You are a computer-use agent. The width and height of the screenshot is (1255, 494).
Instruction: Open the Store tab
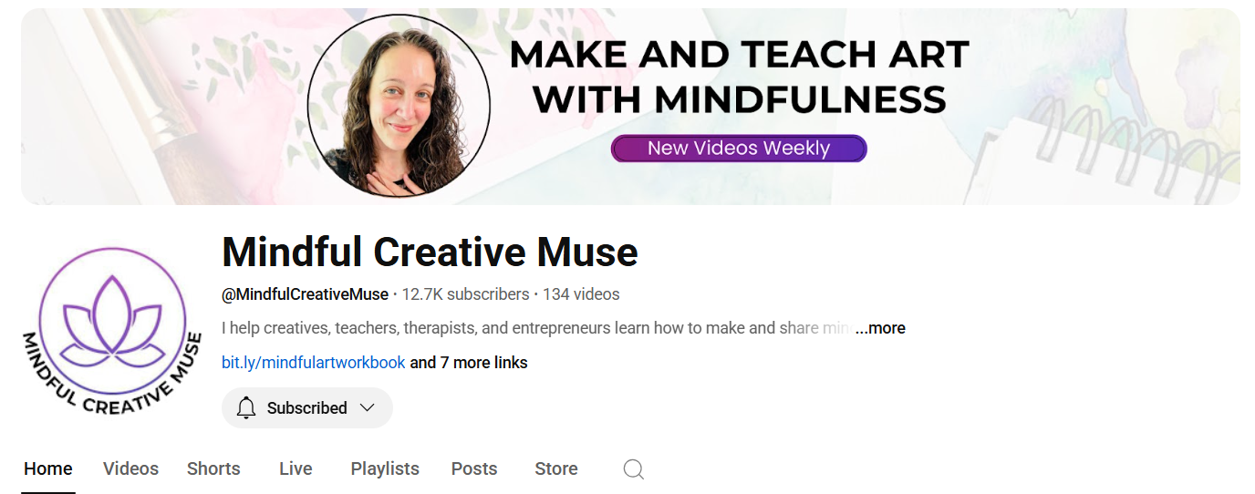(x=556, y=468)
